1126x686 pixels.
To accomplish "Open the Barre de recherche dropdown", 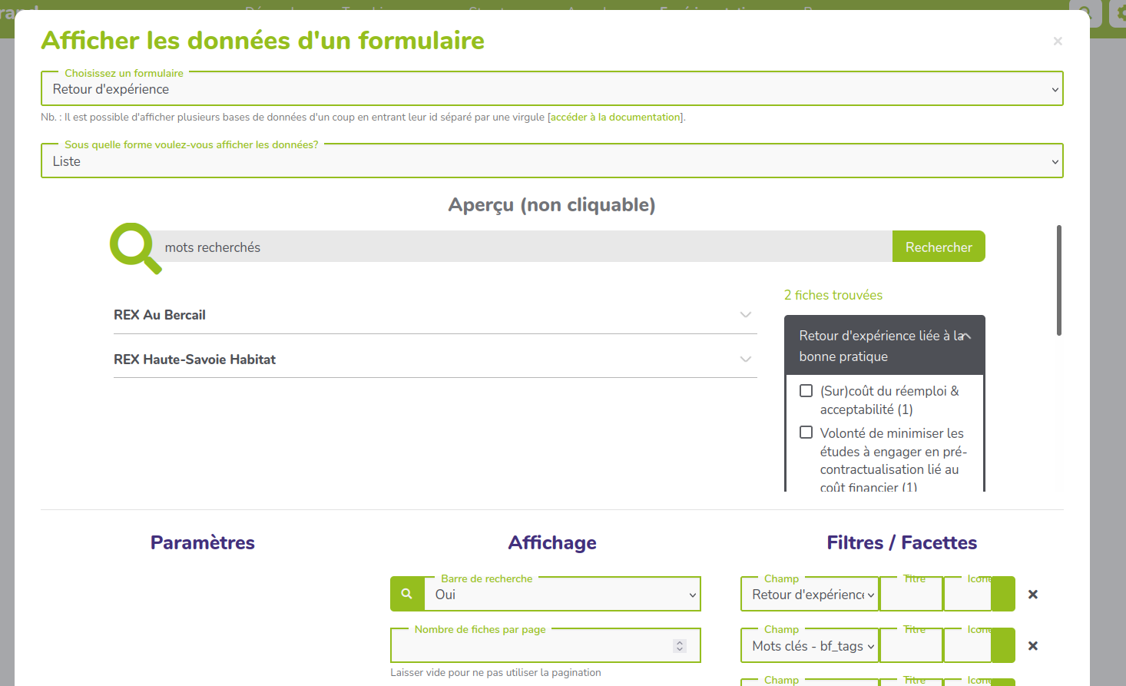I will point(562,595).
